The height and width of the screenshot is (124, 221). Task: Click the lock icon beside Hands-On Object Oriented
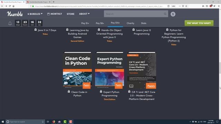tap(99, 30)
